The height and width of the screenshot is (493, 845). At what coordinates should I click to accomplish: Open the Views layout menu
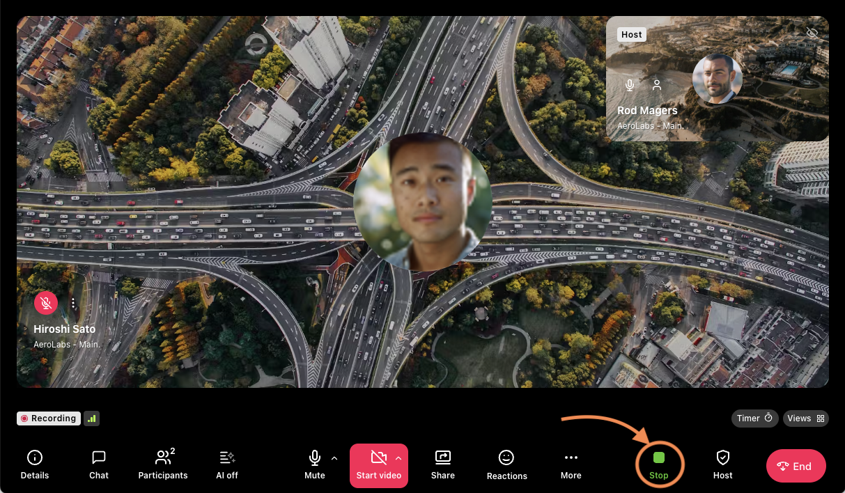tap(805, 418)
